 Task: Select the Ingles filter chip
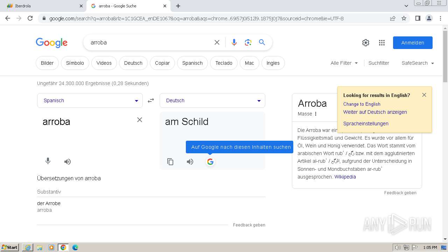(273, 63)
